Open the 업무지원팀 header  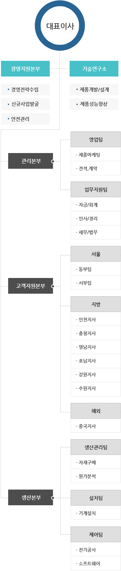pyautogui.click(x=96, y=189)
